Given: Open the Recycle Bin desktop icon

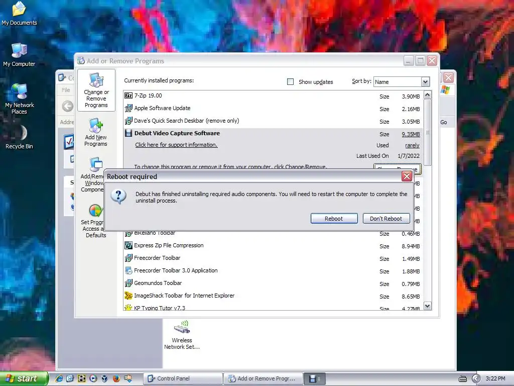Looking at the screenshot, I should pyautogui.click(x=20, y=138).
